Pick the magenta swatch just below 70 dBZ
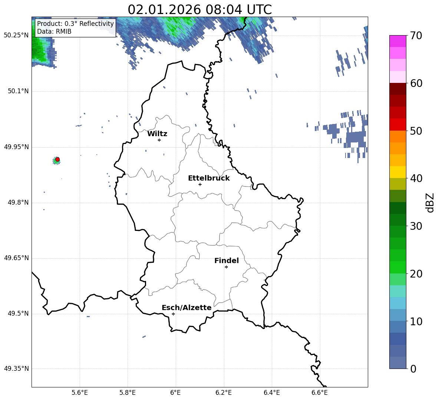 397,41
